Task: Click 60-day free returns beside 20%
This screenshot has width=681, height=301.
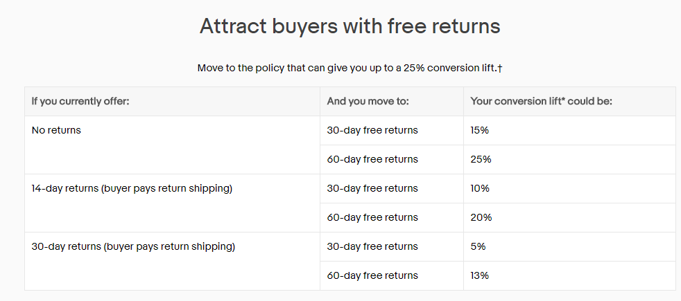Action: pyautogui.click(x=372, y=217)
